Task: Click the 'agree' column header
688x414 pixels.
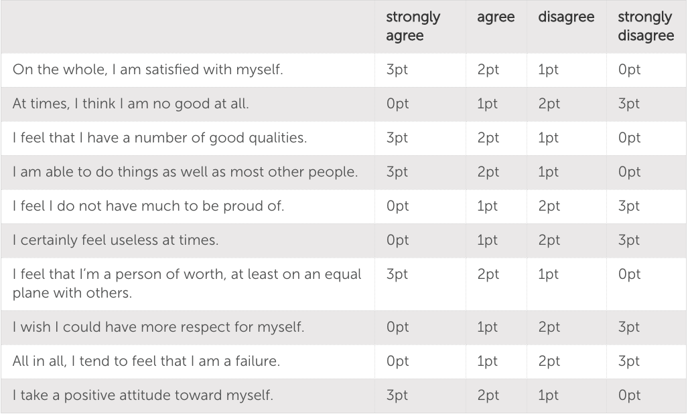Action: [x=495, y=18]
